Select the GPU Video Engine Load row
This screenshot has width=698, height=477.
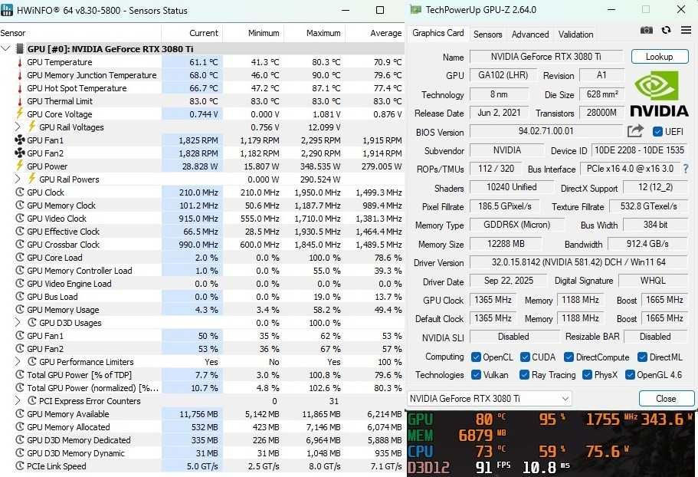pos(202,283)
